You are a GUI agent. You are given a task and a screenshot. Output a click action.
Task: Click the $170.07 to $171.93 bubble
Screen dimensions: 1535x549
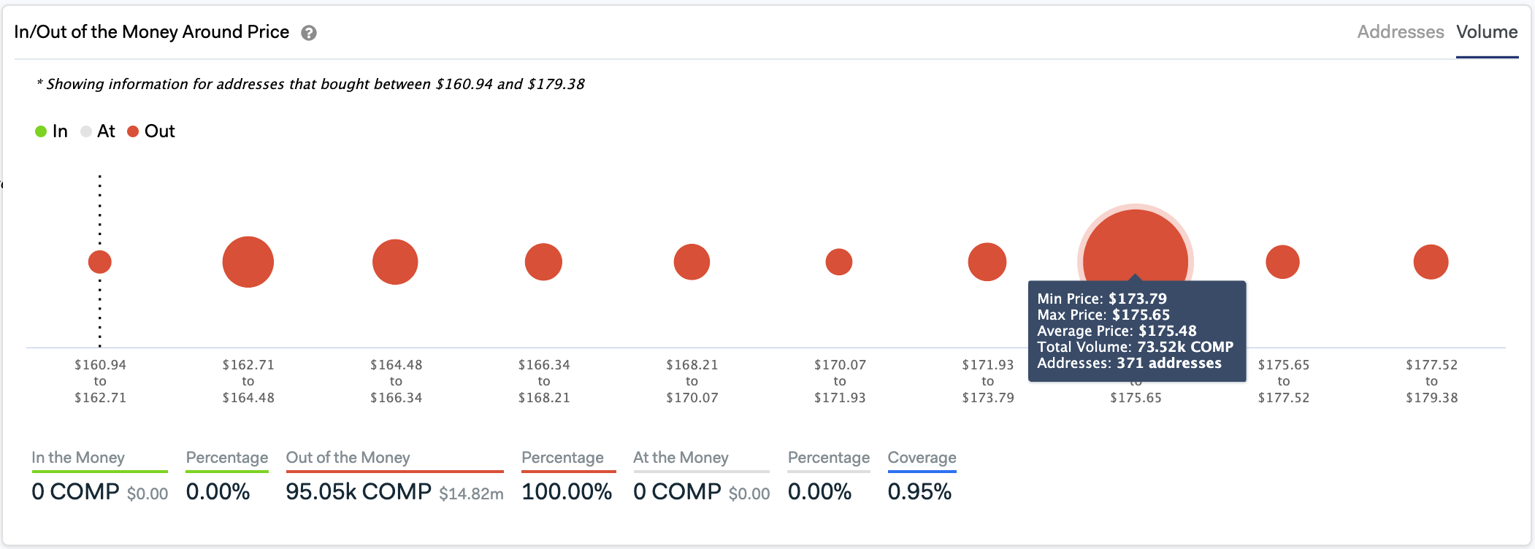pos(839,261)
